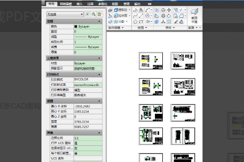Click the Select Objects icon in Properties panel
The width and height of the screenshot is (244, 162).
(x=93, y=14)
